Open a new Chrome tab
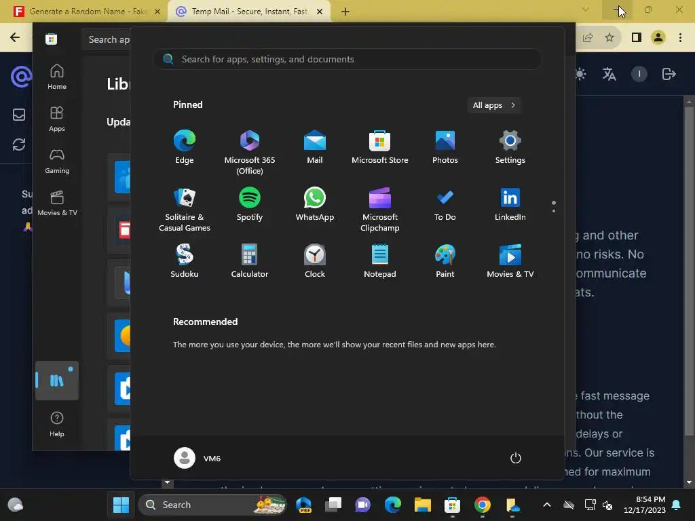The width and height of the screenshot is (695, 521). (x=345, y=12)
